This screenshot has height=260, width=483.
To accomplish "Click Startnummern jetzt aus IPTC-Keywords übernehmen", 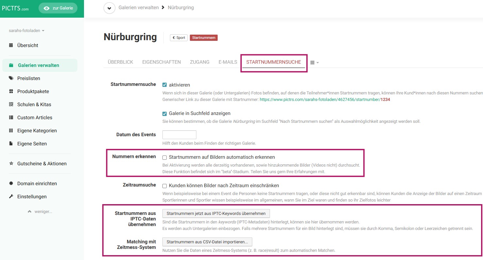I will pos(216,214).
